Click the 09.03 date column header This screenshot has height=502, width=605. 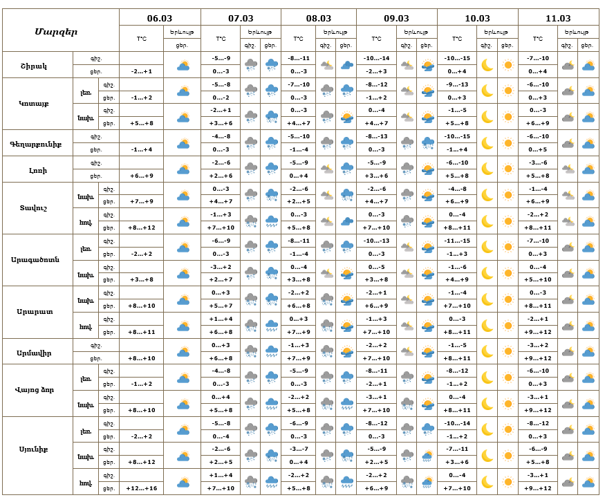point(396,18)
